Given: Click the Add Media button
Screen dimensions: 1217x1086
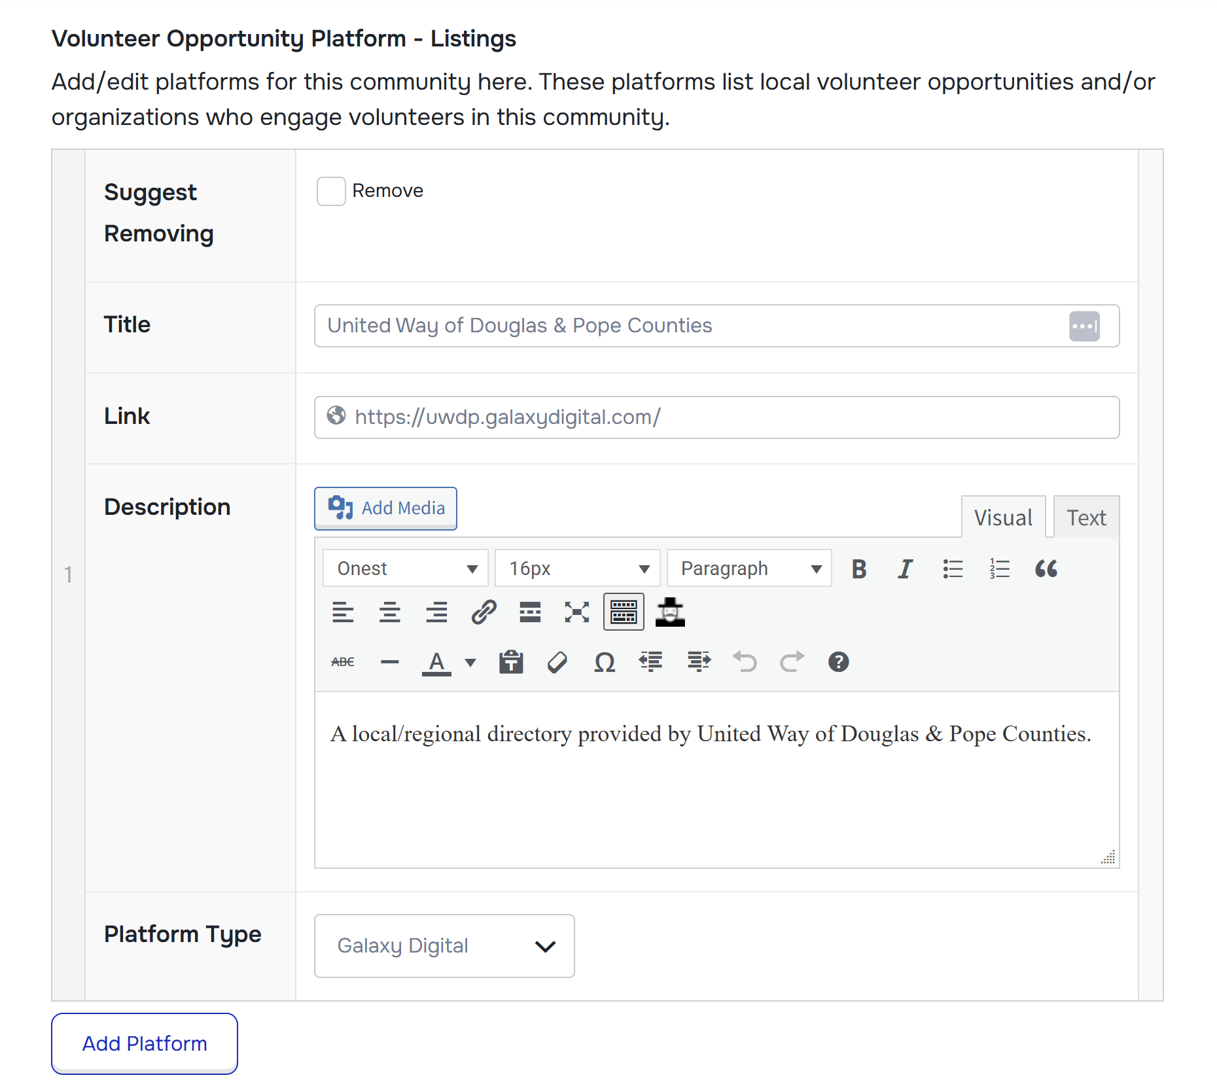Looking at the screenshot, I should point(385,509).
